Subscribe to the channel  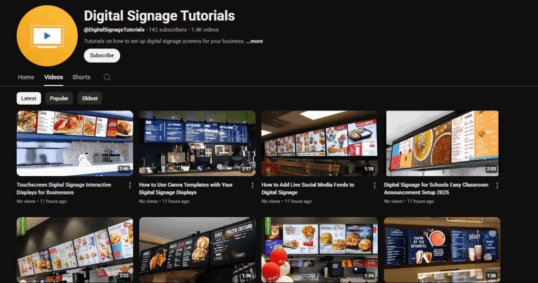tap(102, 55)
